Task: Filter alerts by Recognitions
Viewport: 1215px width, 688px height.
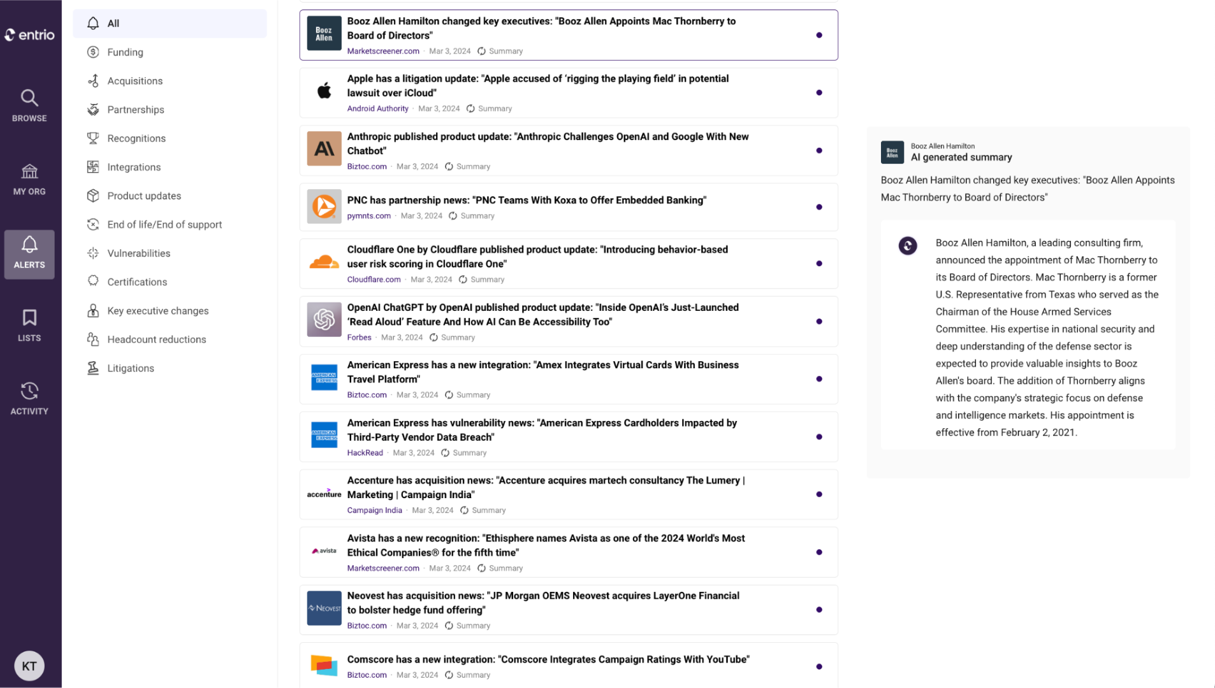Action: click(170, 138)
